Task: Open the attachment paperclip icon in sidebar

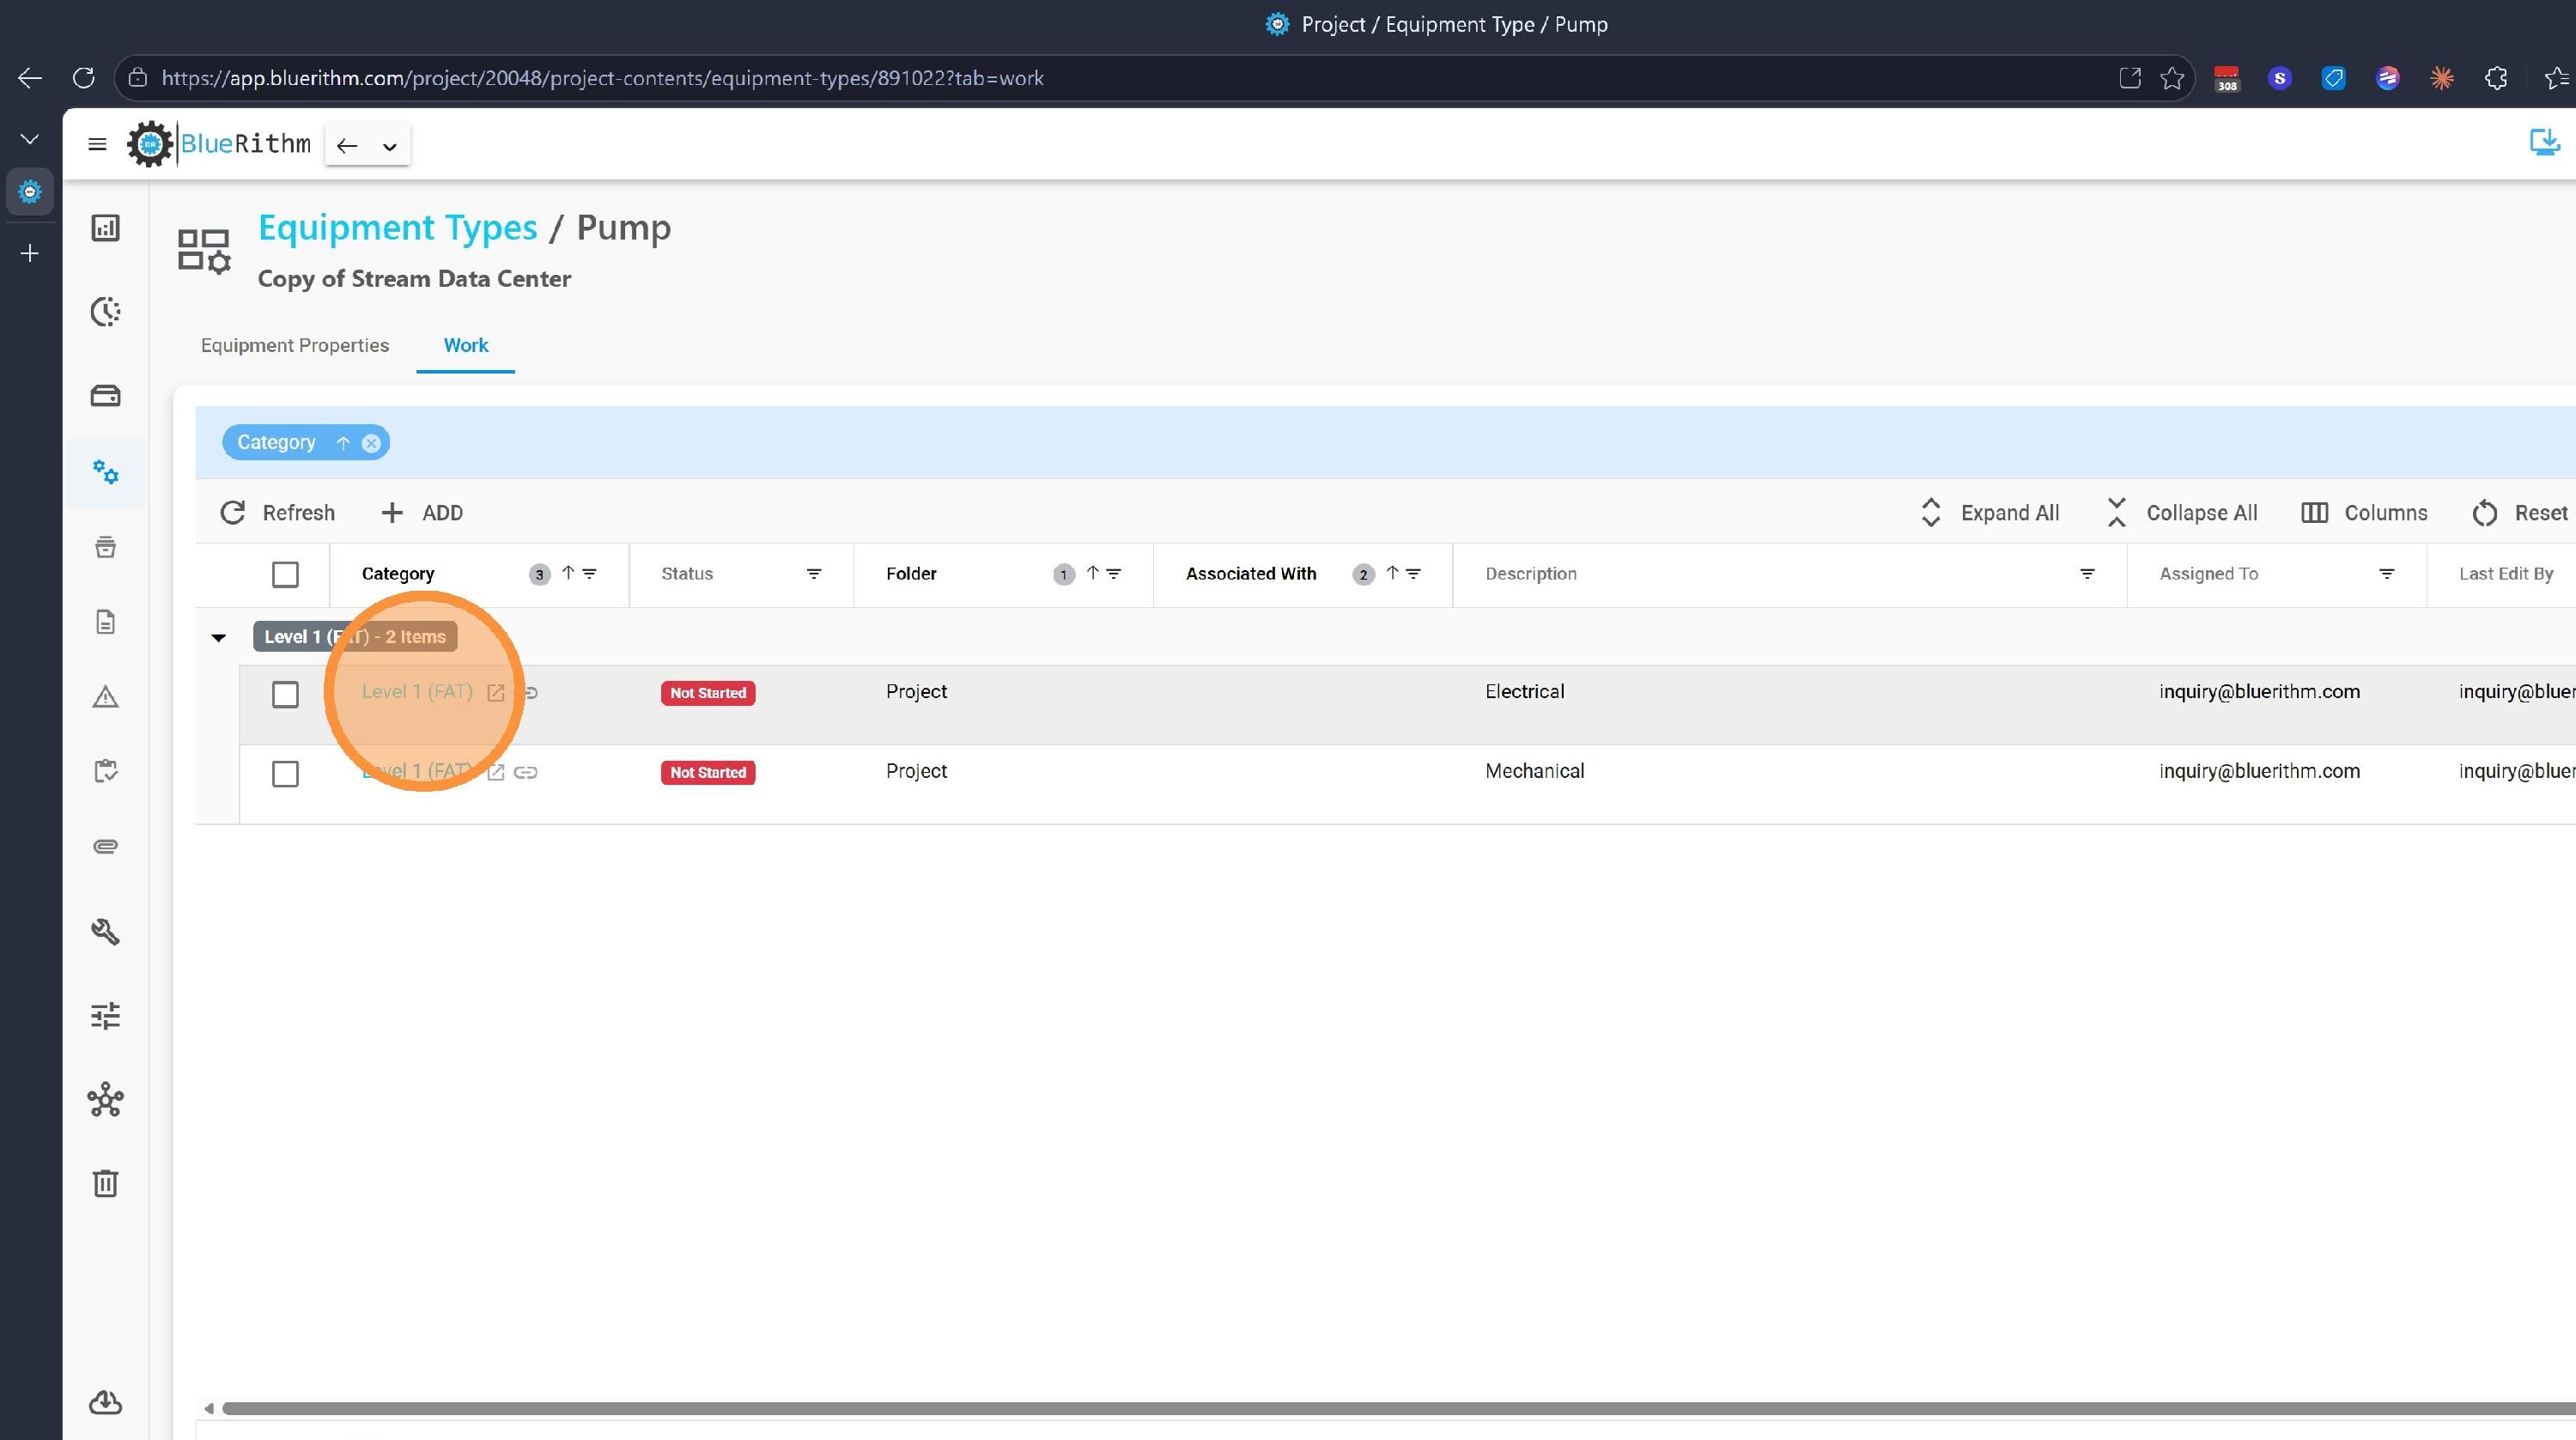Action: [x=105, y=847]
